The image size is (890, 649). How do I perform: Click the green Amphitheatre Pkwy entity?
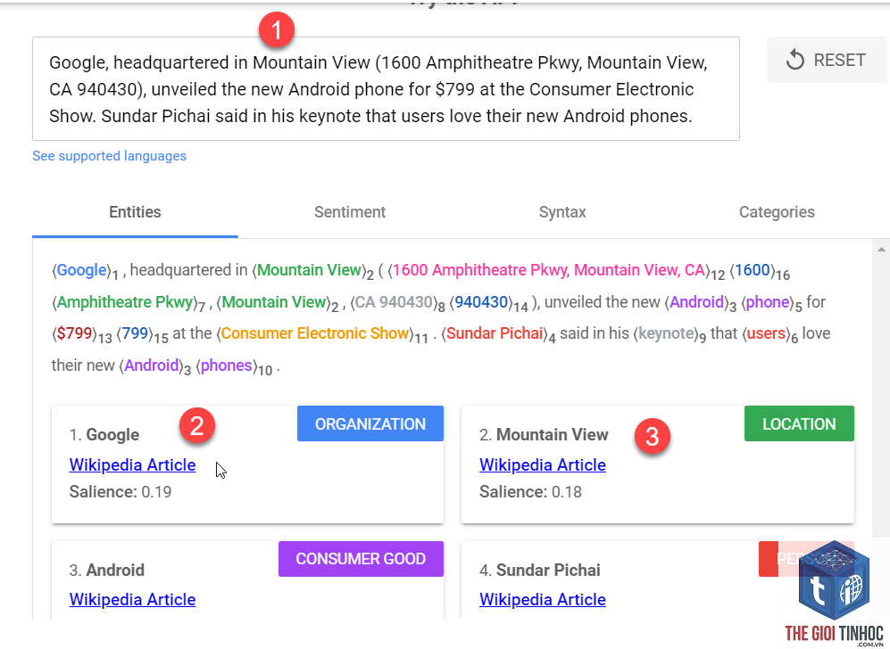(x=125, y=302)
